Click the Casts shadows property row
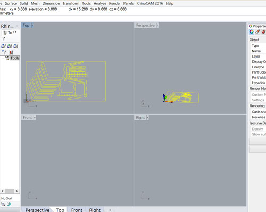The image size is (266, 212). tap(259, 112)
